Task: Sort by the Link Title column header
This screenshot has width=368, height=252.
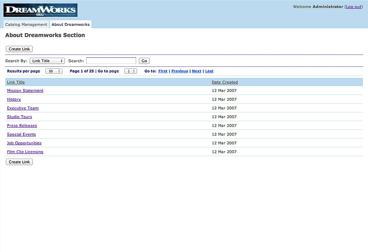Action: tap(16, 82)
